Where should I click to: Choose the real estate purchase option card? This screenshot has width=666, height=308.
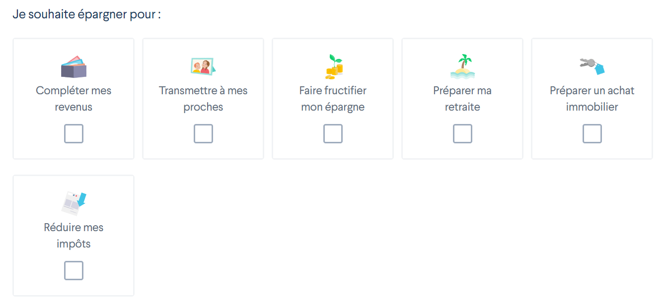592,99
